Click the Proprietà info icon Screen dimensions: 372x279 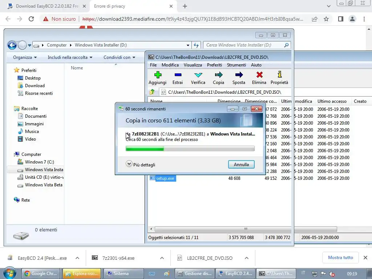280,74
